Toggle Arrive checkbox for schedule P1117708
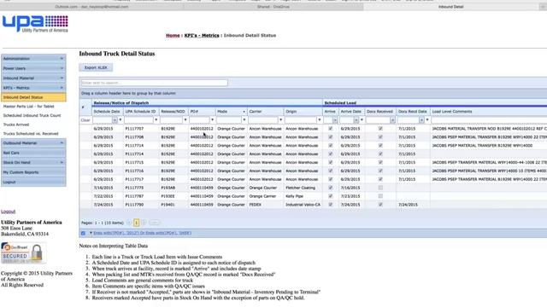This screenshot has width=547, height=307. (331, 136)
